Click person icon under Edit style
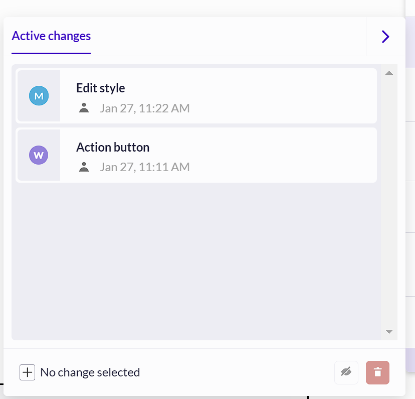 (x=84, y=108)
